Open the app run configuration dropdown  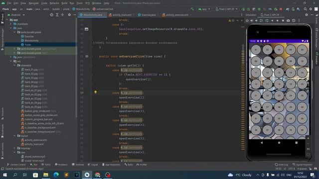pos(204,9)
